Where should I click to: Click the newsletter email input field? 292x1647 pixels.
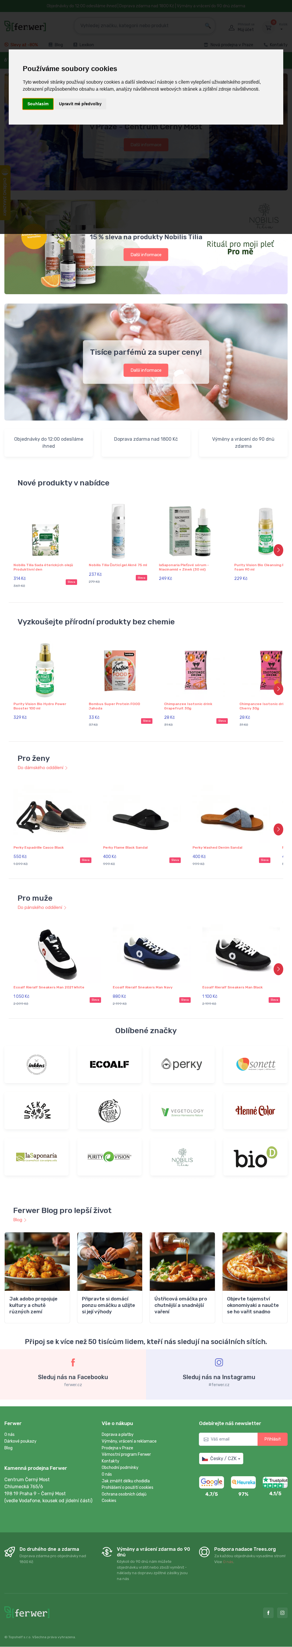pyautogui.click(x=228, y=1438)
